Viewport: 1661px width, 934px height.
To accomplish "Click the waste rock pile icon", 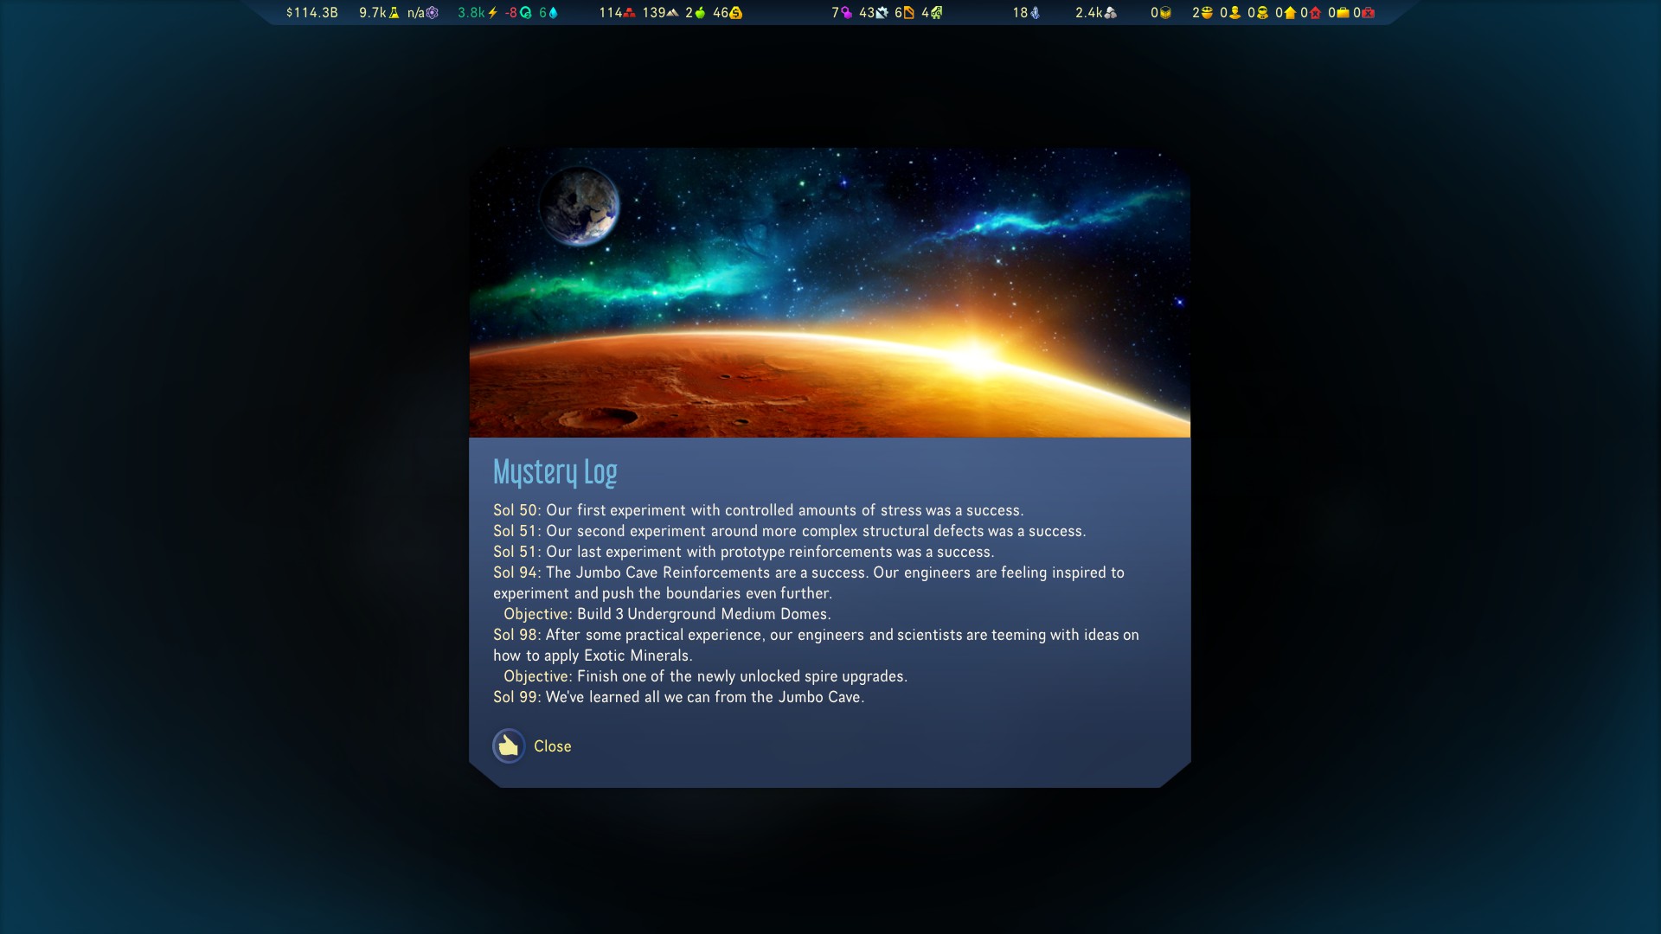I will pyautogui.click(x=1111, y=13).
